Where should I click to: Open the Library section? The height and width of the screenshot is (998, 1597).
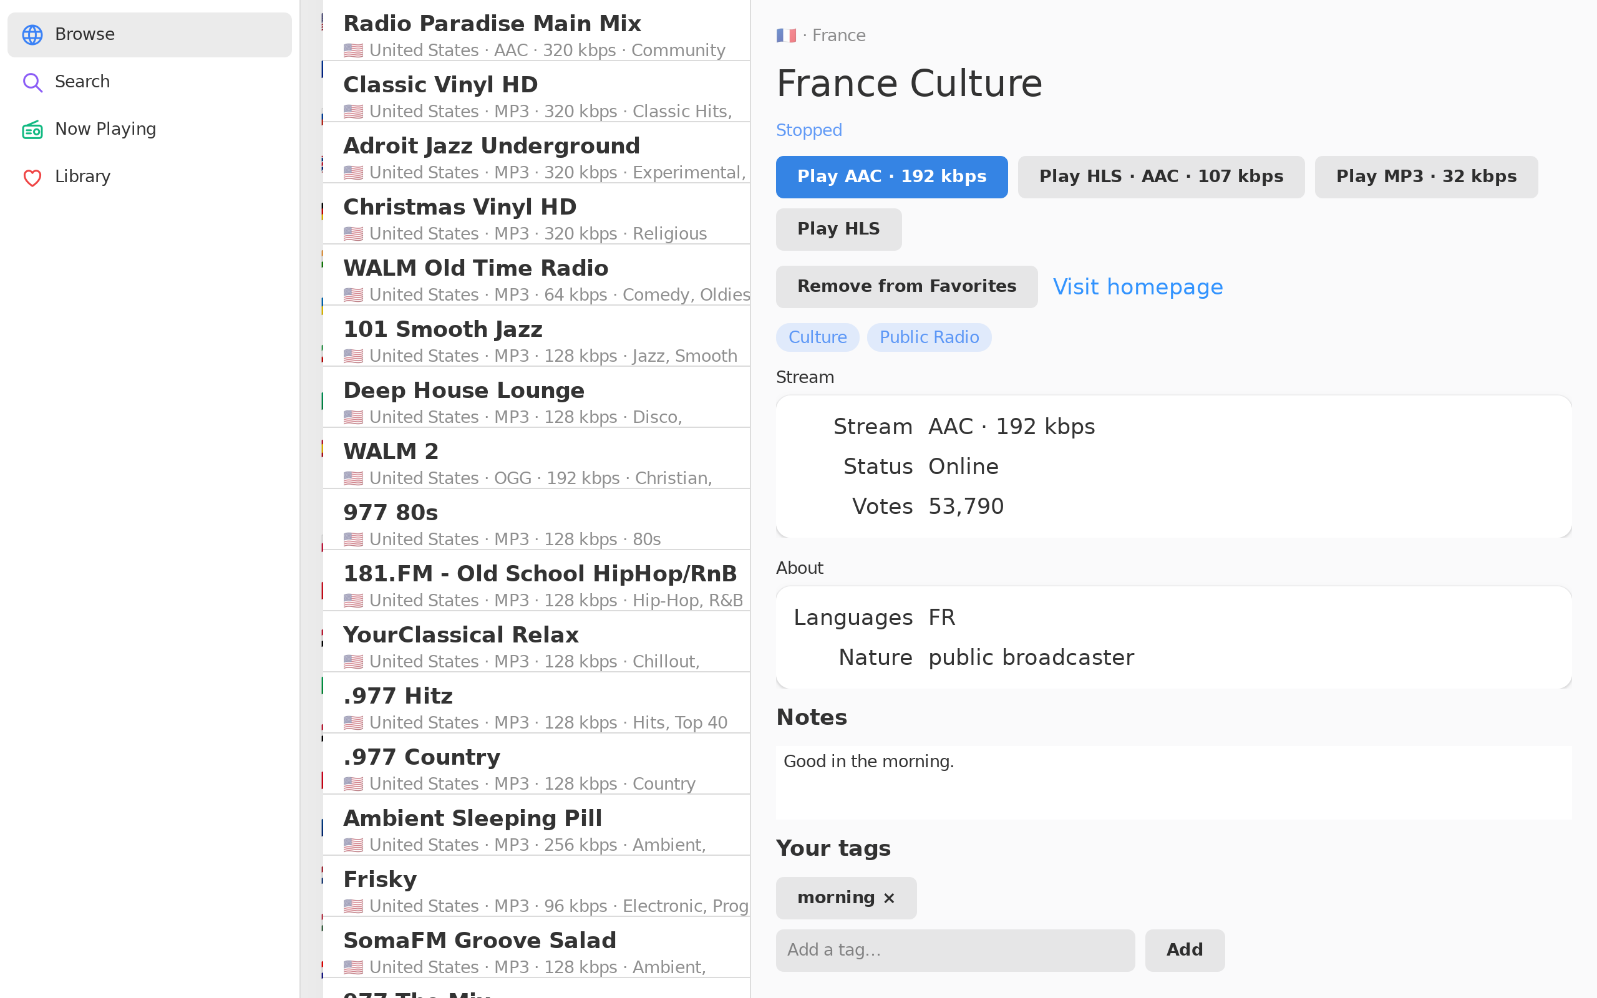point(149,177)
